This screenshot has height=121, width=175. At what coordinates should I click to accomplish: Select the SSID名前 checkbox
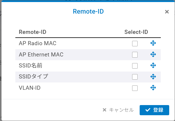pyautogui.click(x=135, y=66)
